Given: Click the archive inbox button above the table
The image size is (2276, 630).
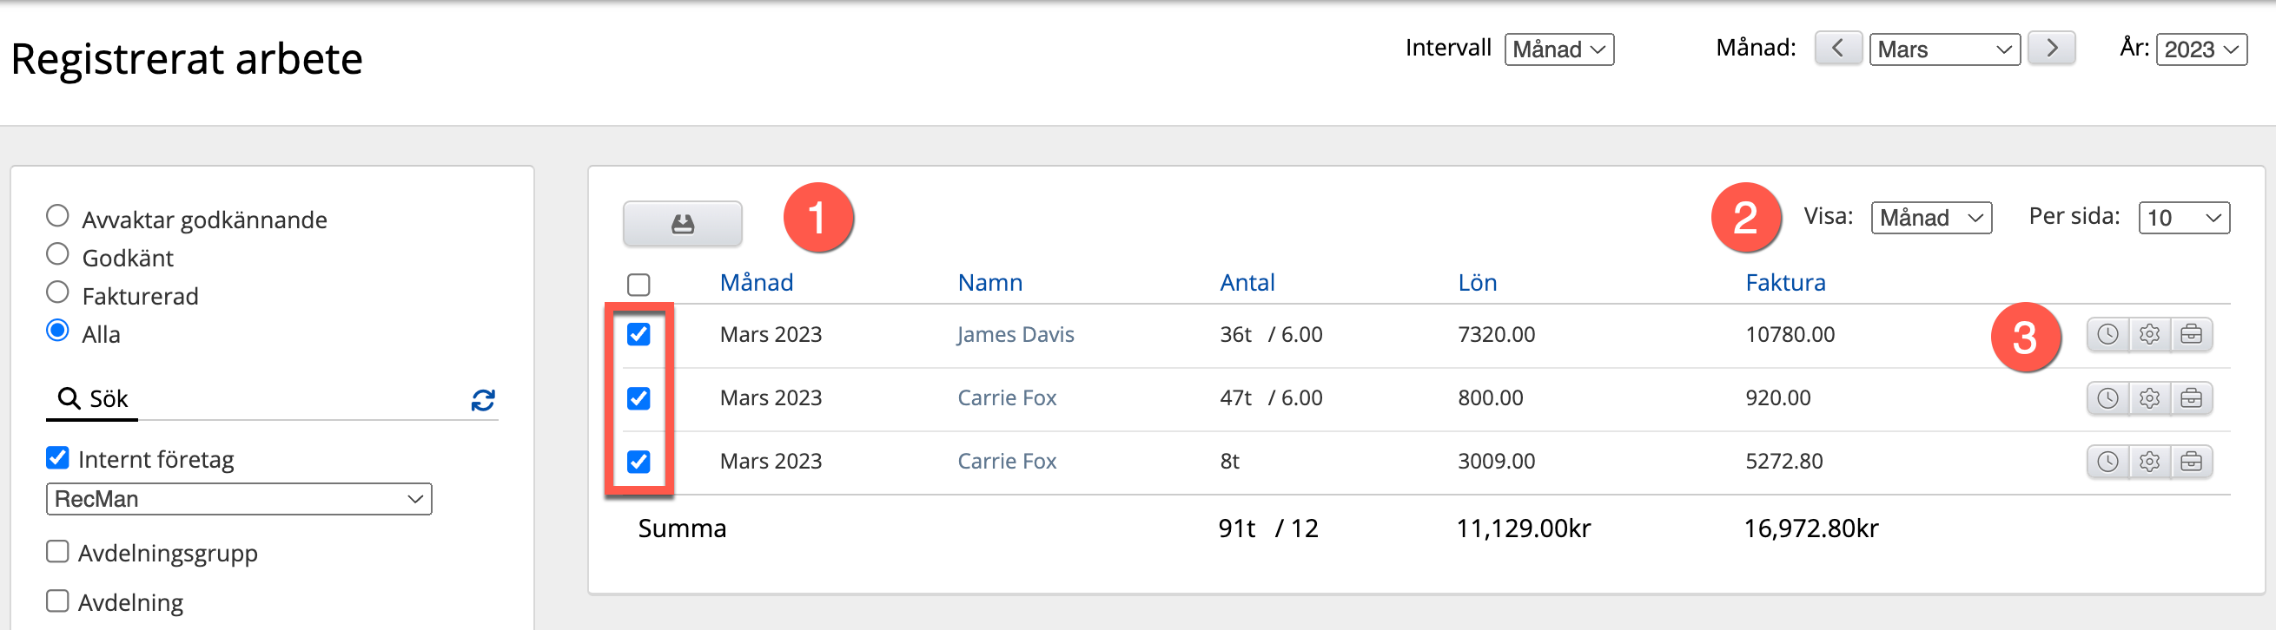Looking at the screenshot, I should coord(682,223).
